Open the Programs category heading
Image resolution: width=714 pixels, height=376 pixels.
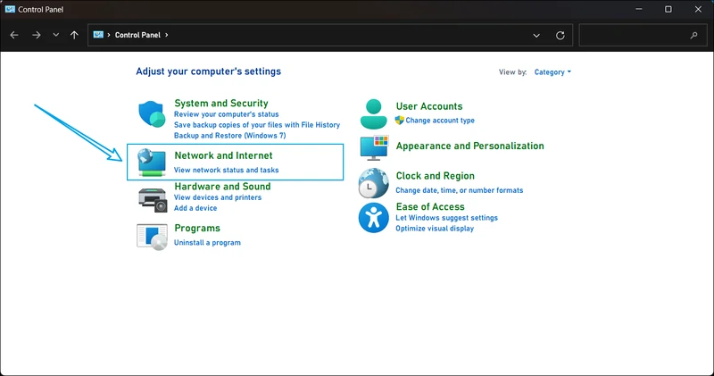pyautogui.click(x=197, y=228)
